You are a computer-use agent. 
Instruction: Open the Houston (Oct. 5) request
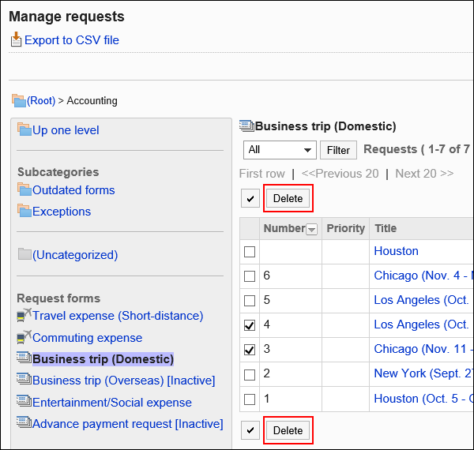423,399
